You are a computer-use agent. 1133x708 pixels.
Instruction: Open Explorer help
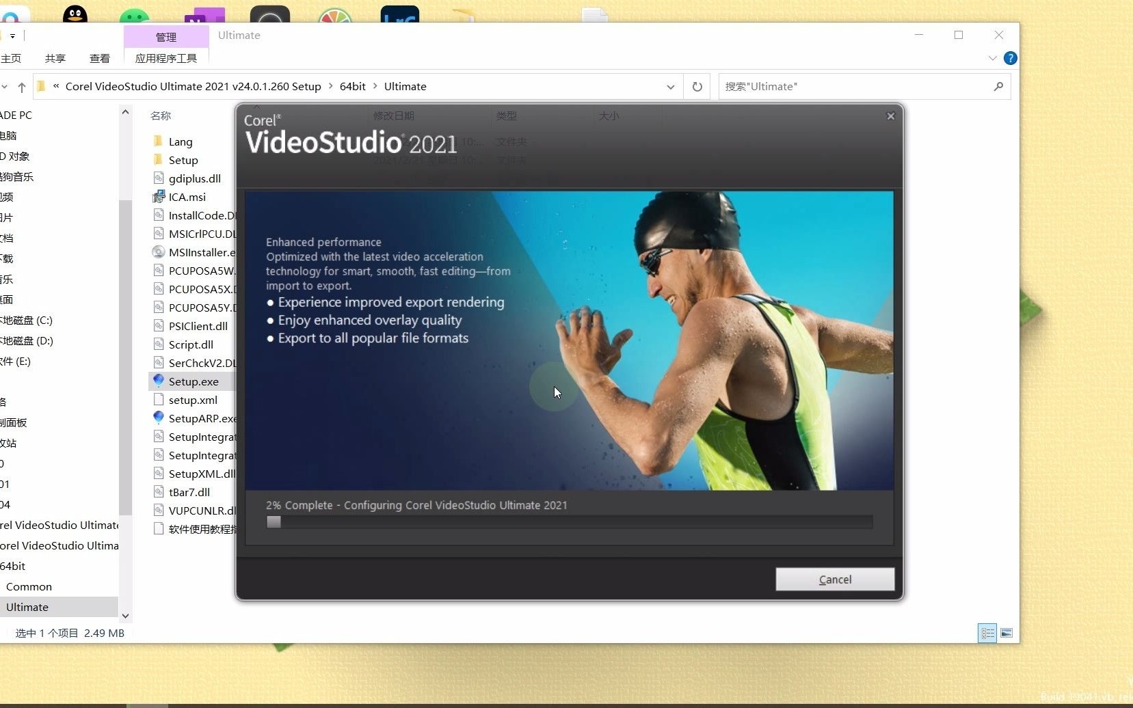[x=1010, y=58]
